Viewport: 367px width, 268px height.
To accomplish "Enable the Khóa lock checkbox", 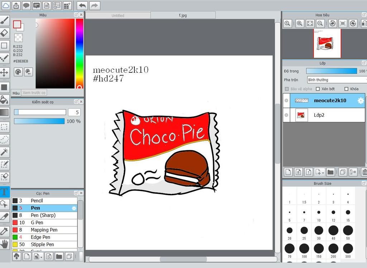I will tap(347, 89).
